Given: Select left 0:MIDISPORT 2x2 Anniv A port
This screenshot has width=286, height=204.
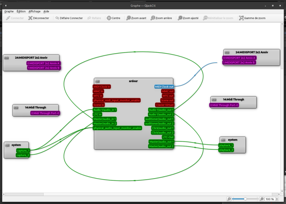Looking at the screenshot, I should [x=43, y=63].
